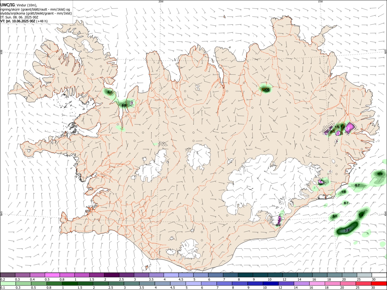The height and width of the screenshot is (290, 387).
Task: Click the '20W' longitude label
Action: 161,2
